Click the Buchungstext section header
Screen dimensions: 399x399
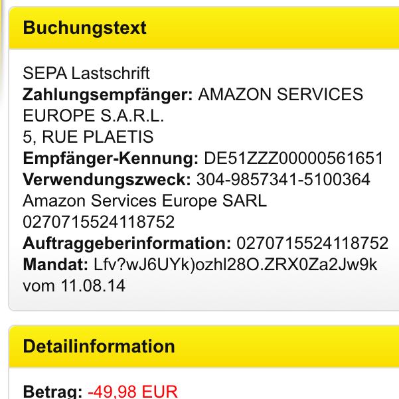click(x=85, y=28)
